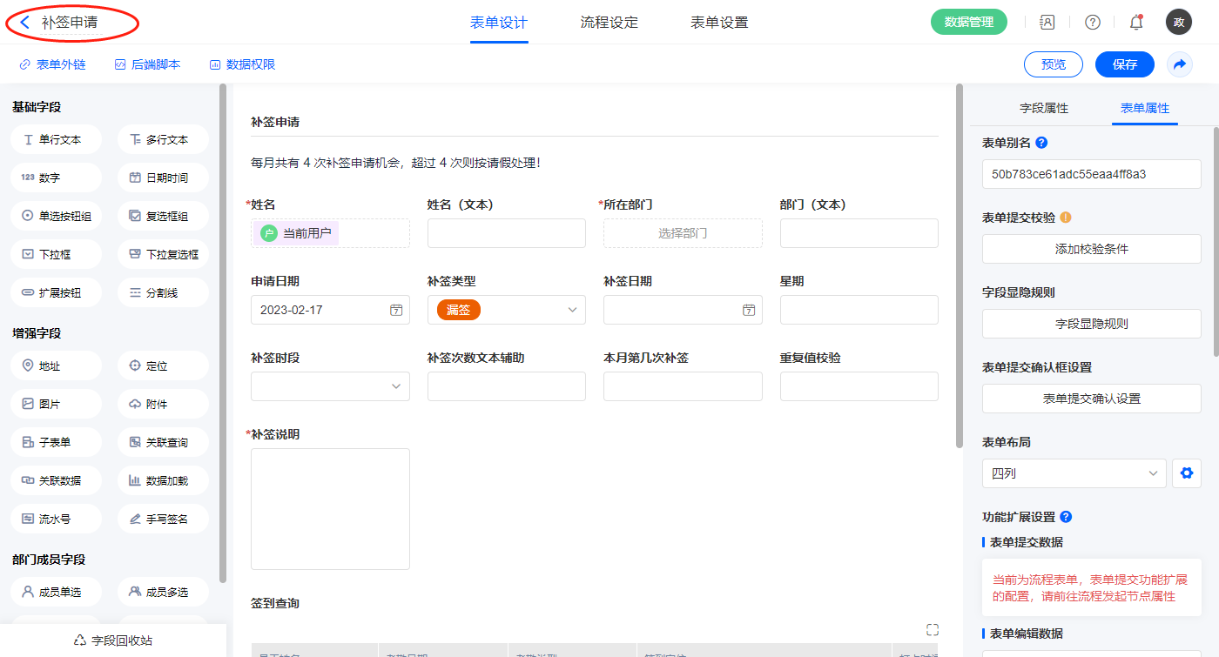Click the 表单别名 help icon
This screenshot has width=1219, height=657.
[x=1041, y=143]
